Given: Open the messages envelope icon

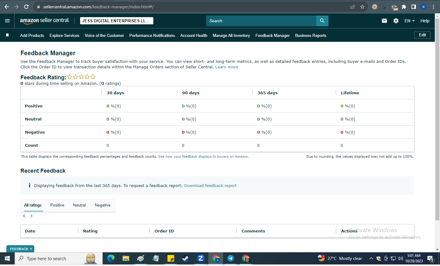Looking at the screenshot, I should tap(384, 21).
